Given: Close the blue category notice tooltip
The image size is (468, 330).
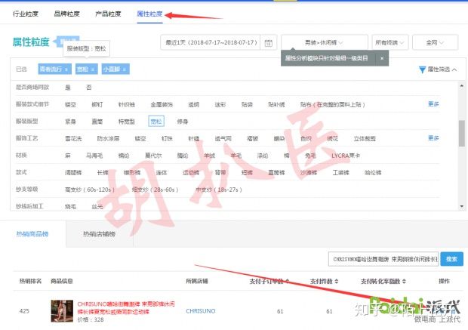Looking at the screenshot, I should coord(382,57).
